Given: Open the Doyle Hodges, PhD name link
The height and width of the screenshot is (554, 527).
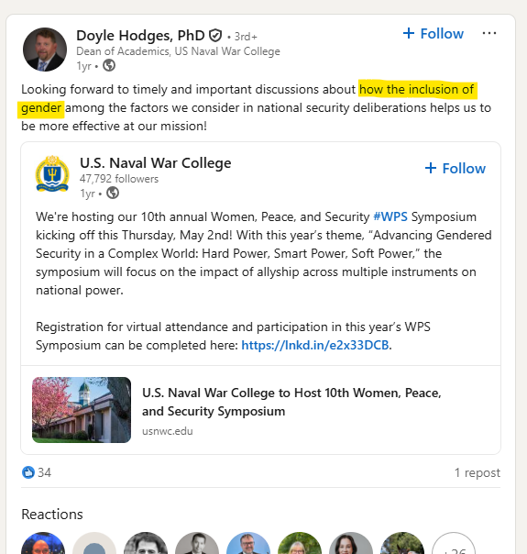Looking at the screenshot, I should [x=140, y=36].
